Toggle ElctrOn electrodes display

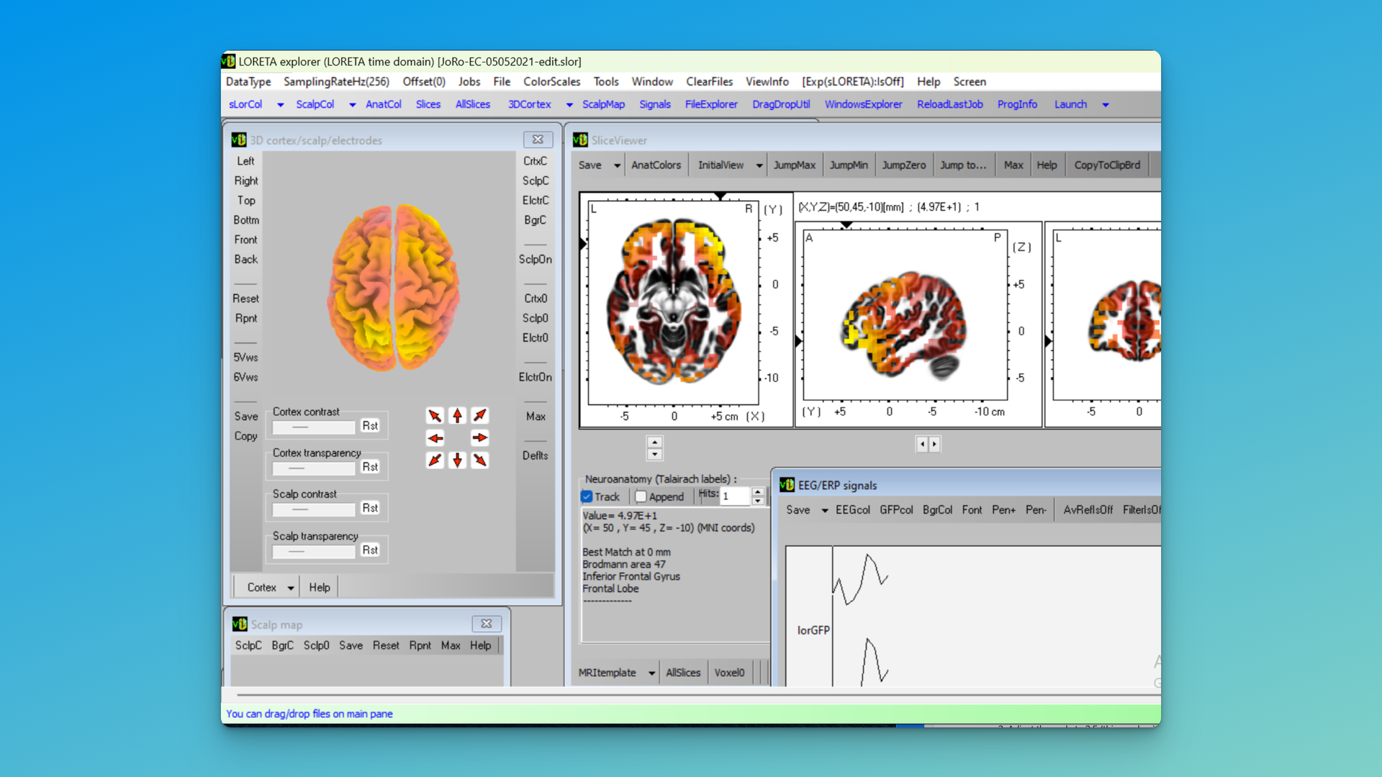[535, 377]
